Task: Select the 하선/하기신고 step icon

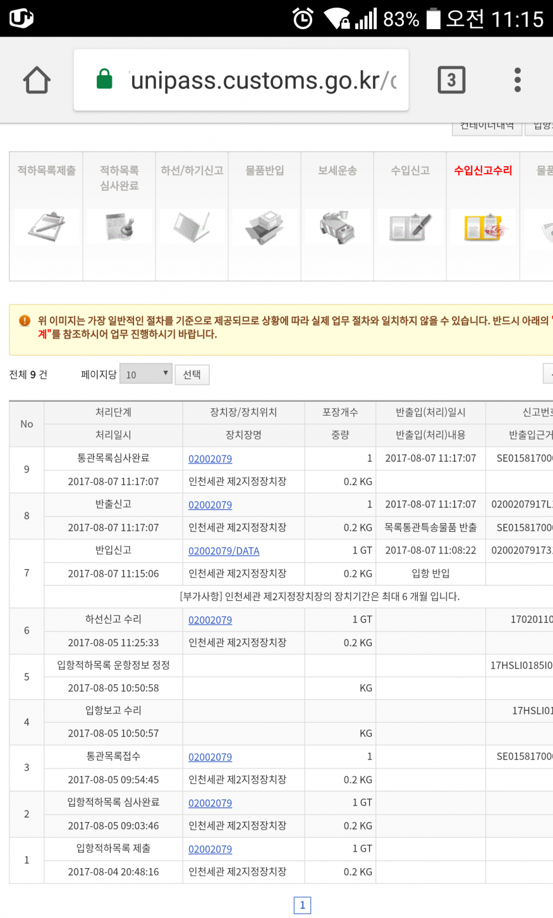Action: (191, 226)
